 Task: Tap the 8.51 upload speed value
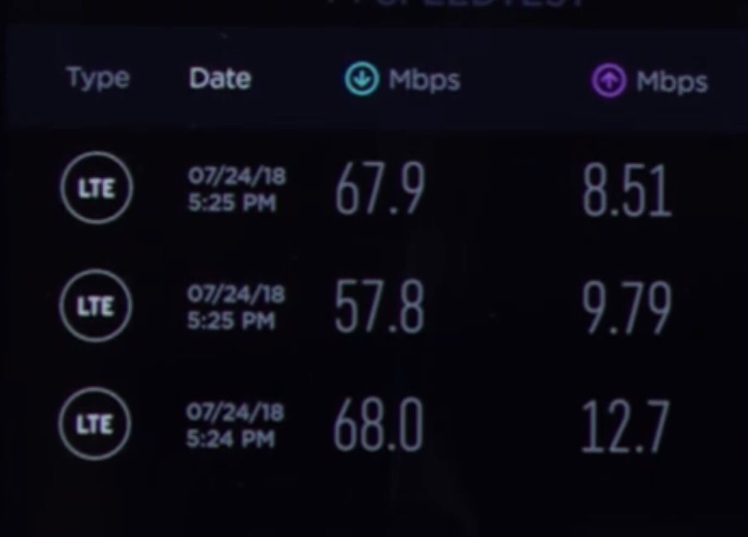tap(627, 191)
